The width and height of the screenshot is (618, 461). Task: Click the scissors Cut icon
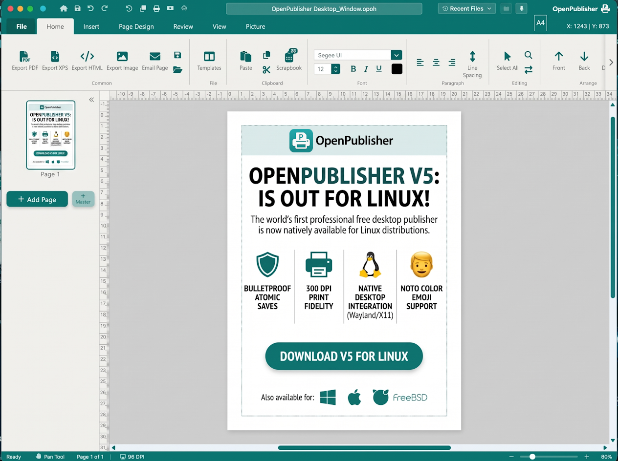tap(266, 70)
